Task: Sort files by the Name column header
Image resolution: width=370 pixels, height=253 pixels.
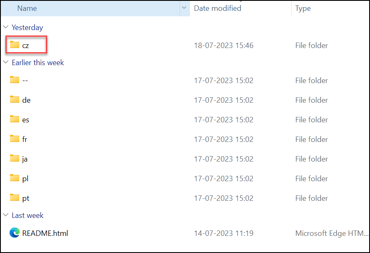Action: coord(27,8)
